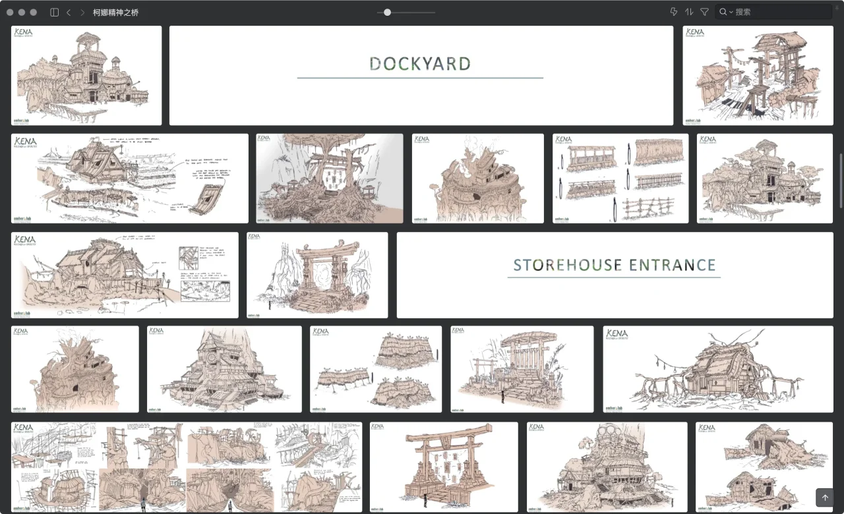The width and height of the screenshot is (844, 514).
Task: Open the two ruined huts sketch
Action: point(764,467)
